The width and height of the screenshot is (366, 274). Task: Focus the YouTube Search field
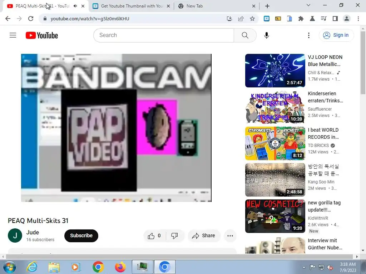(x=164, y=35)
